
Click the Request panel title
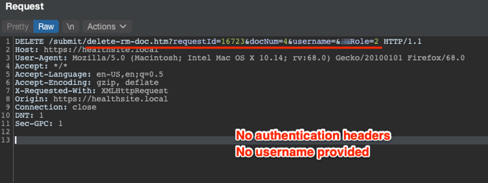[24, 7]
